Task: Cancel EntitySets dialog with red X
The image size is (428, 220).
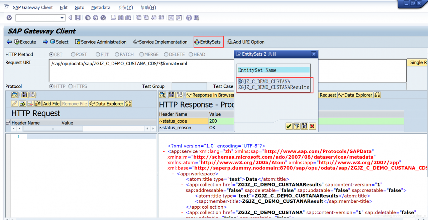Action: (x=312, y=126)
